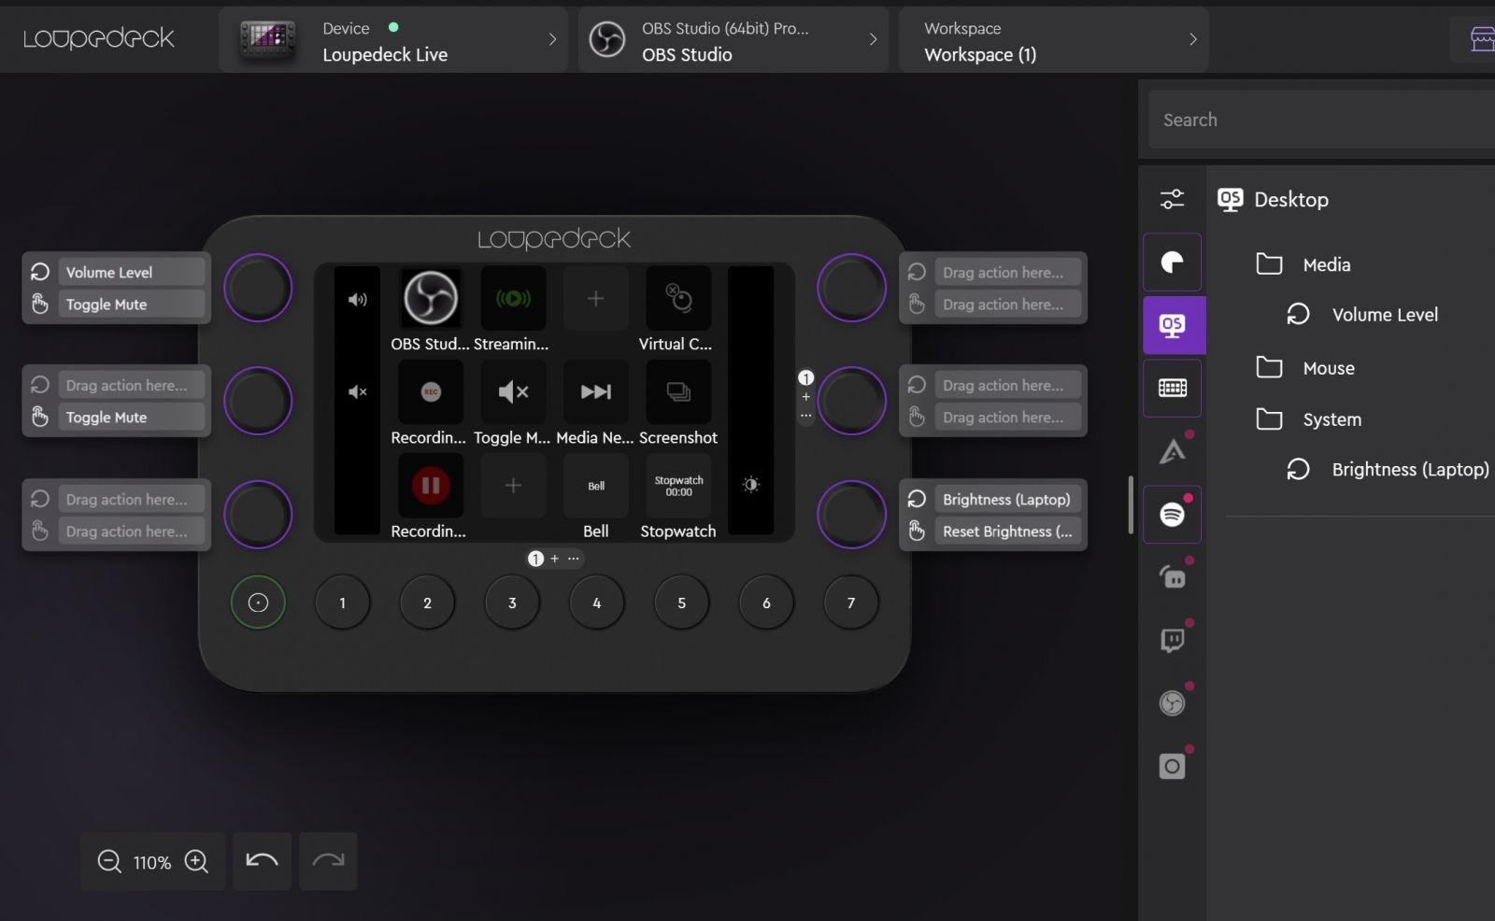This screenshot has width=1495, height=921.
Task: Tap the Media Next action tile
Action: pyautogui.click(x=595, y=391)
